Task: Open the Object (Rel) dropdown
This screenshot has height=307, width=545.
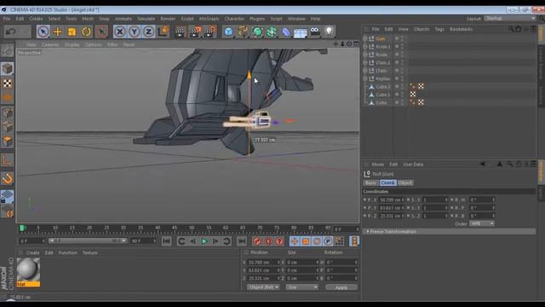Action: click(263, 287)
